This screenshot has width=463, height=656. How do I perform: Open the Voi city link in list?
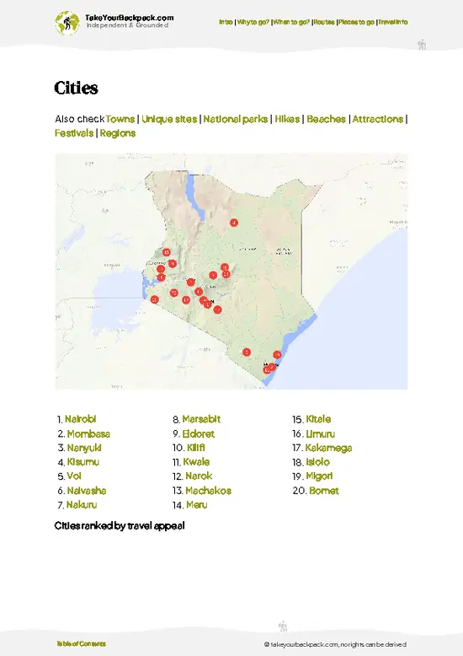point(74,476)
